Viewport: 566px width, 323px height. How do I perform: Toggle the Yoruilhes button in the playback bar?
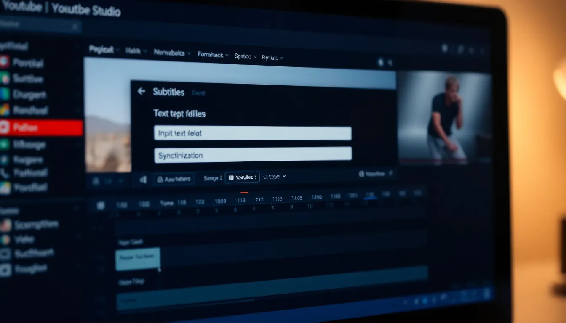pyautogui.click(x=242, y=177)
